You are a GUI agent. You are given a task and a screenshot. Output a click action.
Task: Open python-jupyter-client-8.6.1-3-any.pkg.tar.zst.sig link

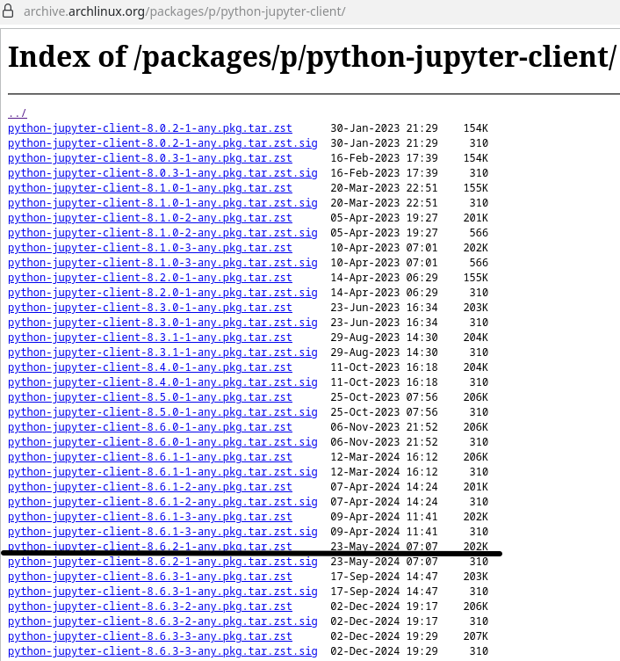pos(162,532)
